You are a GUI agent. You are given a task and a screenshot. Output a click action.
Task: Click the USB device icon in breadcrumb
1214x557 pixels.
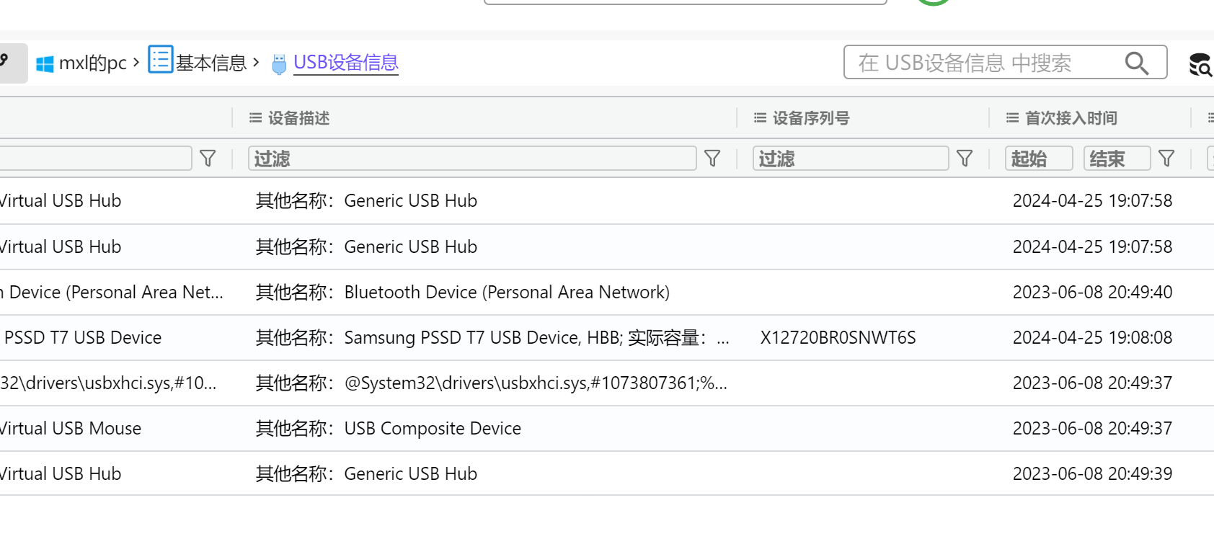click(x=279, y=64)
